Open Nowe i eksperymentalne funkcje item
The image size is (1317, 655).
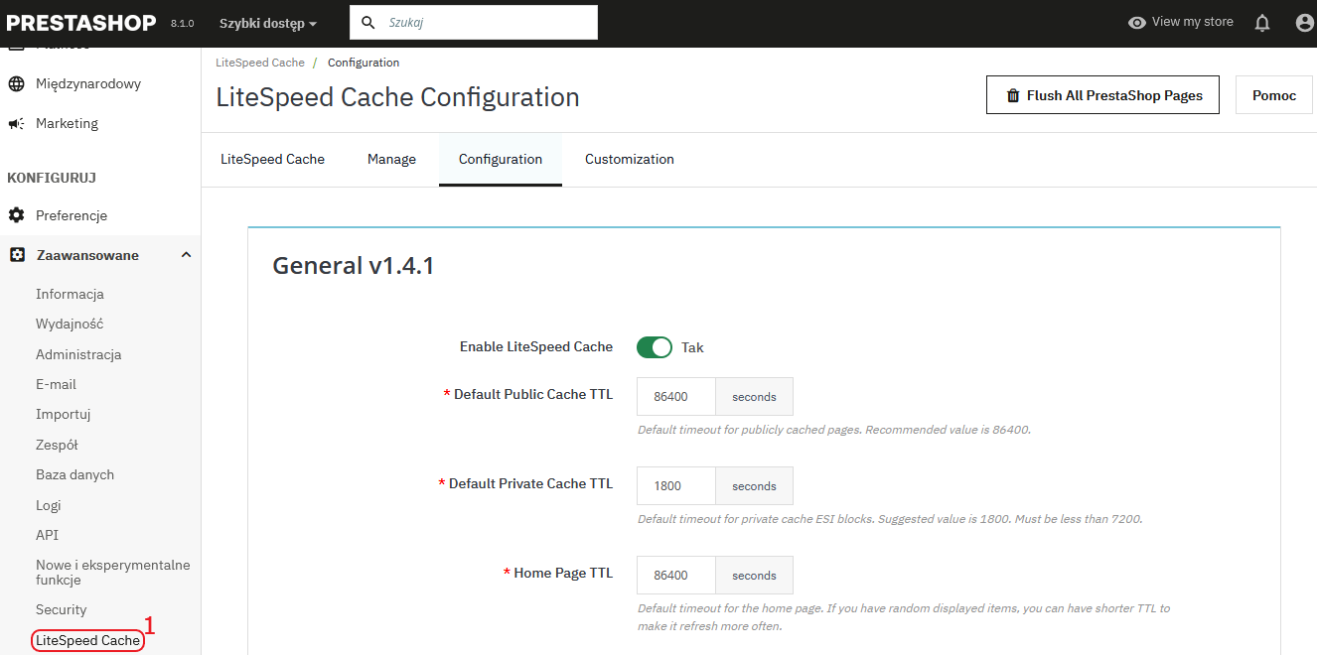(x=113, y=572)
